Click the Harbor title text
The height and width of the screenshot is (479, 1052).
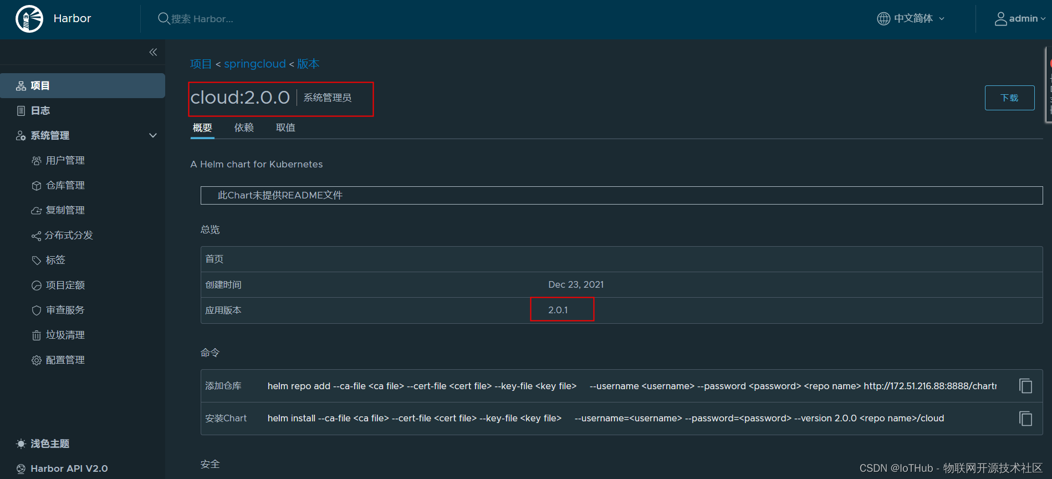72,19
